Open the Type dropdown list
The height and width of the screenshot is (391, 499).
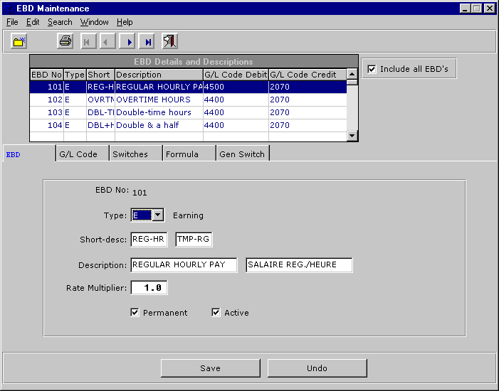pyautogui.click(x=158, y=215)
